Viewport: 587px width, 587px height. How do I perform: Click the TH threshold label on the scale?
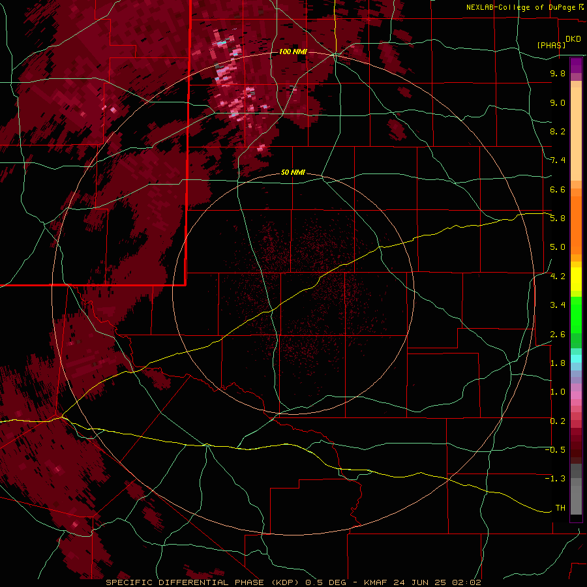click(x=560, y=508)
